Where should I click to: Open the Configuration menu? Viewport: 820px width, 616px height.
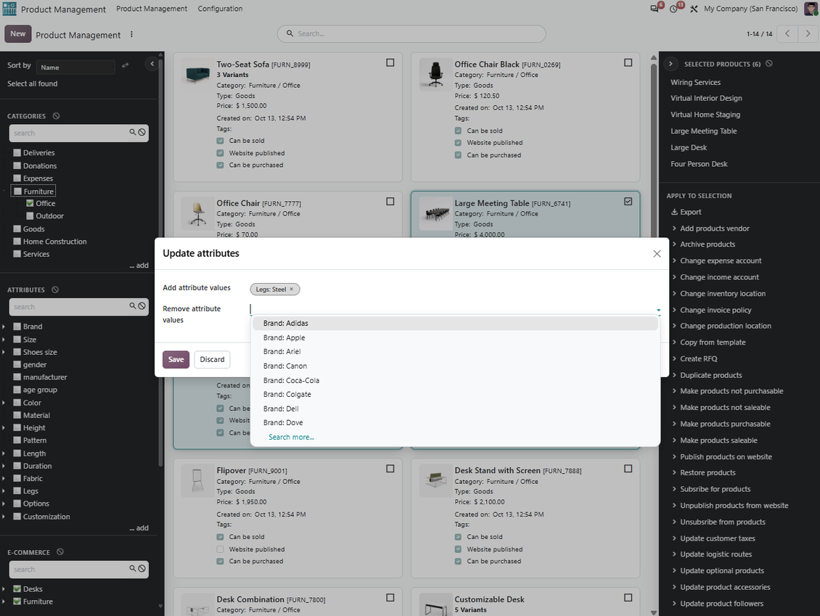pyautogui.click(x=220, y=9)
